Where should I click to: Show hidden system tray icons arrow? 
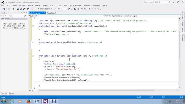(x=167, y=101)
